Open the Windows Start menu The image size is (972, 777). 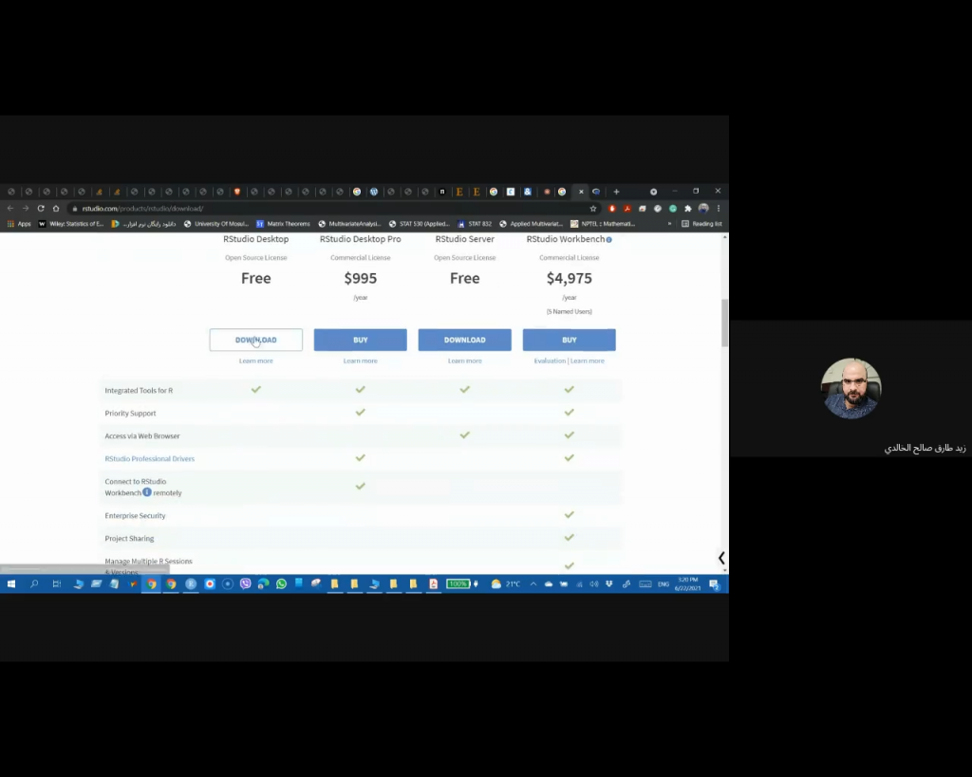[x=11, y=584]
